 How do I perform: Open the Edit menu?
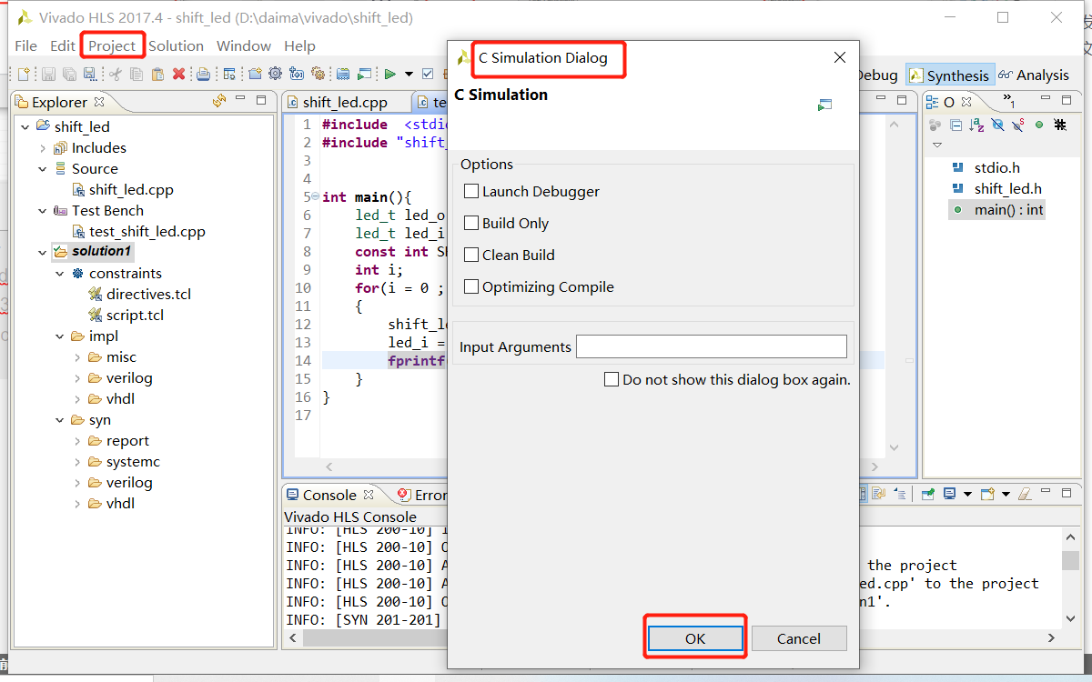(x=63, y=45)
